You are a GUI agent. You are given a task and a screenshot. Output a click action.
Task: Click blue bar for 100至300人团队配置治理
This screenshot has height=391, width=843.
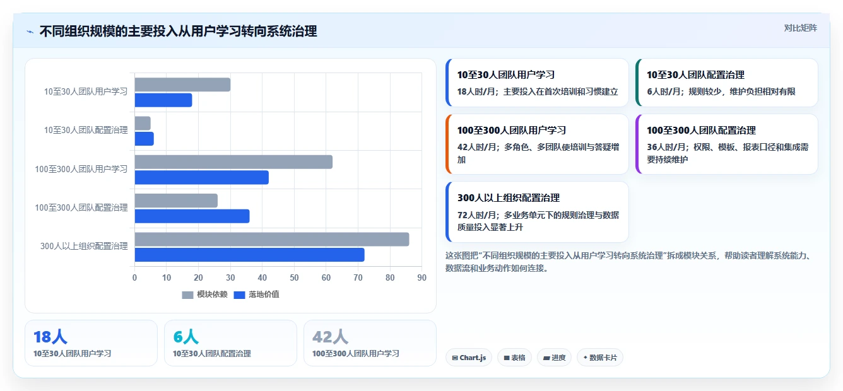pos(192,216)
